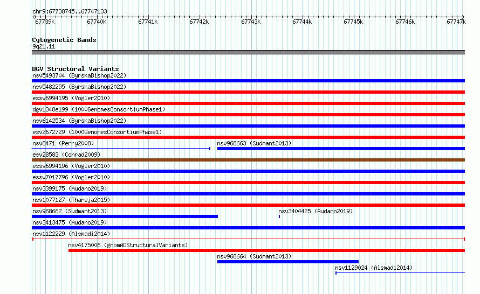Open the nsv6142534 (ByrskaBishop2022) label

coord(79,121)
